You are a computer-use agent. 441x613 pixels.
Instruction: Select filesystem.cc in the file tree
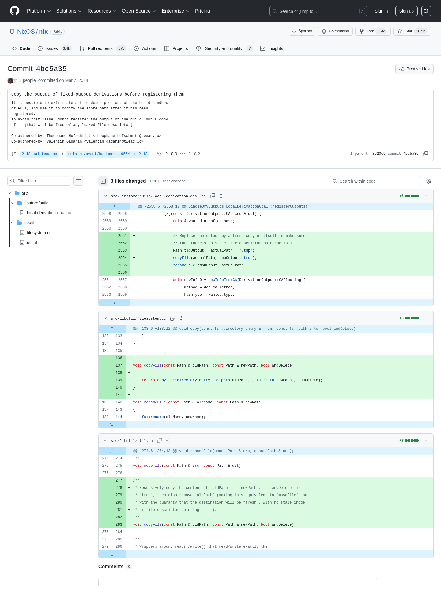click(x=39, y=233)
